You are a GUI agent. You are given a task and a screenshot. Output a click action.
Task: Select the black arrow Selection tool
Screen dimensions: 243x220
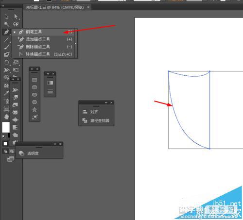pyautogui.click(x=6, y=16)
